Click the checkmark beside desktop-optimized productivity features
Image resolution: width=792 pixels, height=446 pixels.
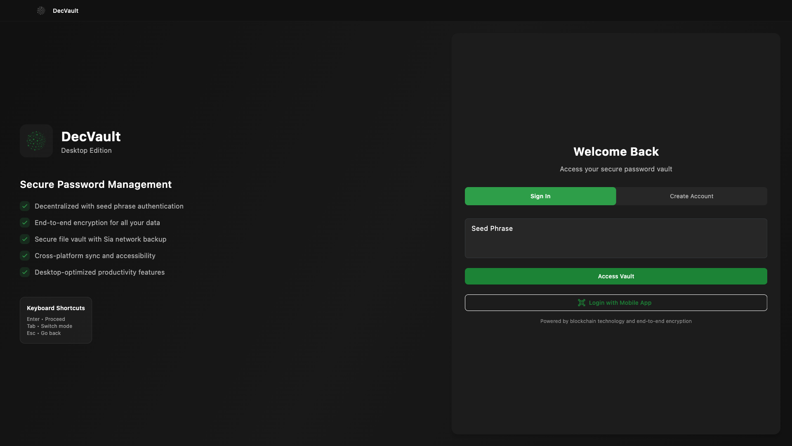(x=24, y=272)
